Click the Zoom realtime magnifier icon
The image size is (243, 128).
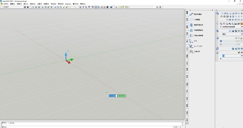coord(83,7)
